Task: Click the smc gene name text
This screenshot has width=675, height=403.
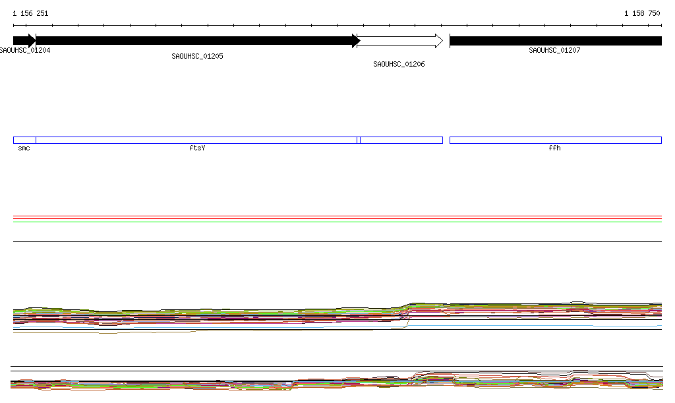Action: (24, 148)
